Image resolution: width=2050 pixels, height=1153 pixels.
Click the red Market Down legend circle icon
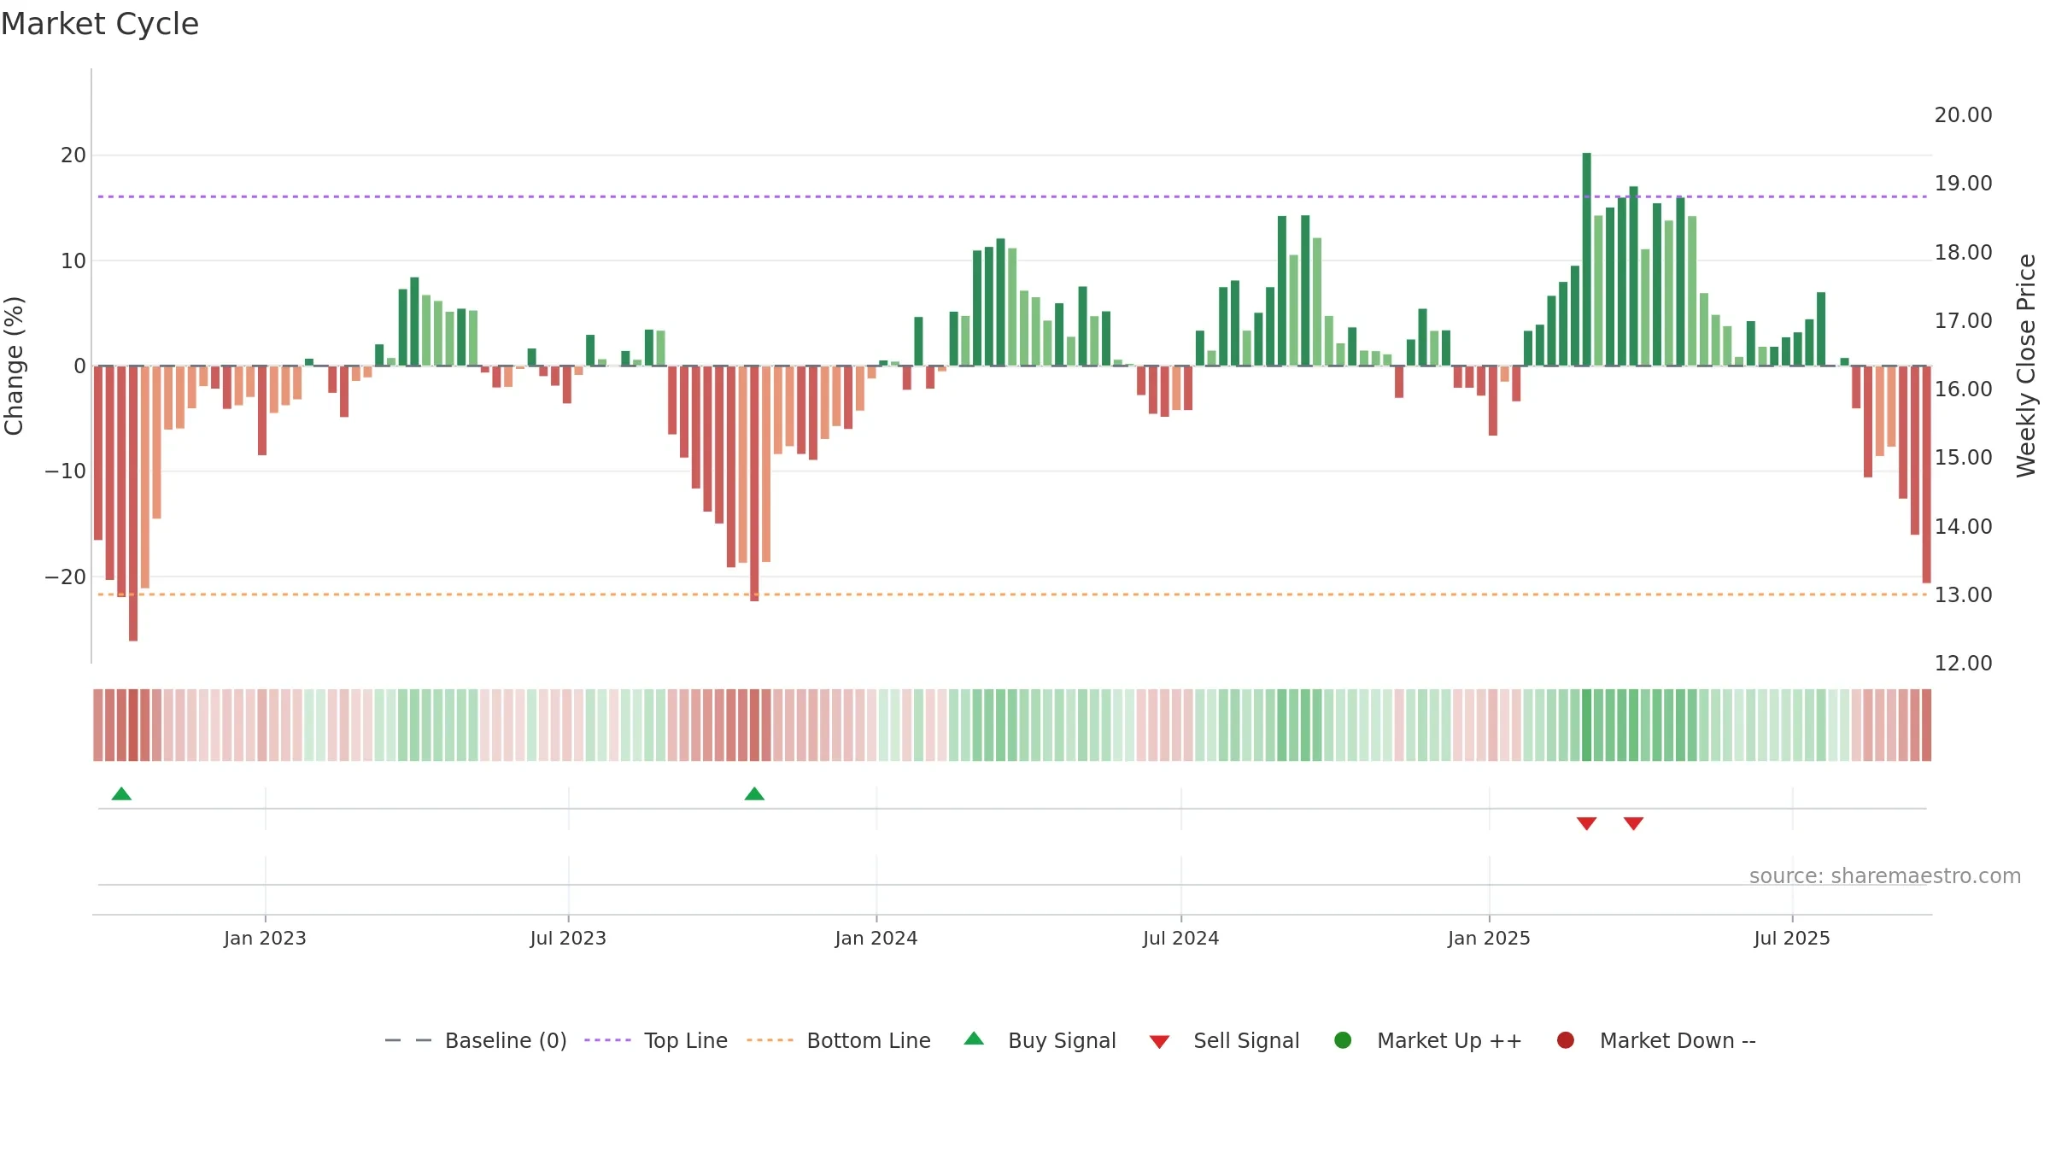[1566, 1040]
